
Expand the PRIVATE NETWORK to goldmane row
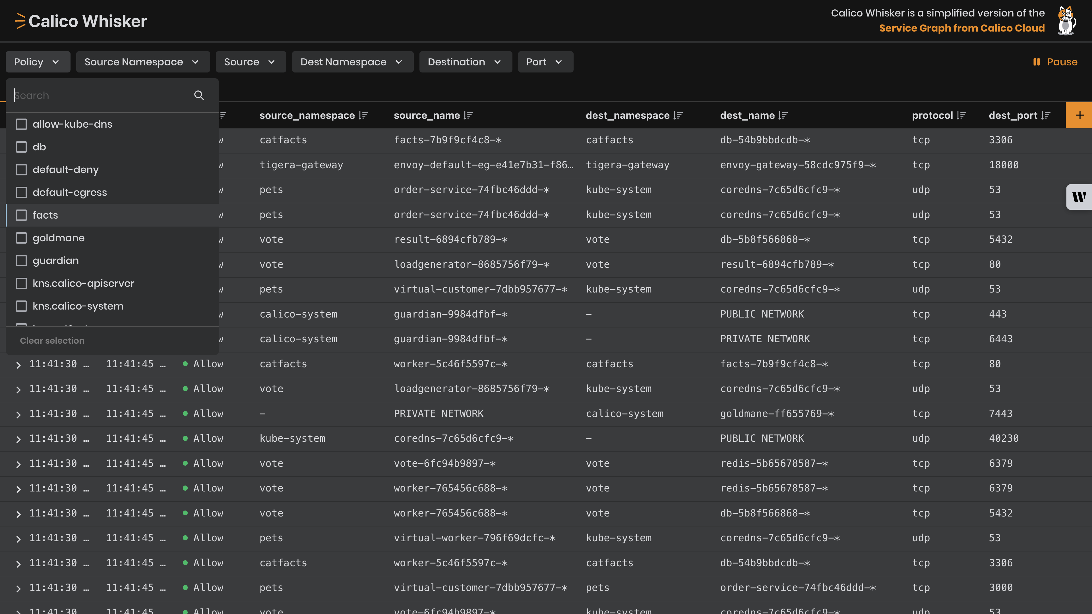(x=18, y=414)
